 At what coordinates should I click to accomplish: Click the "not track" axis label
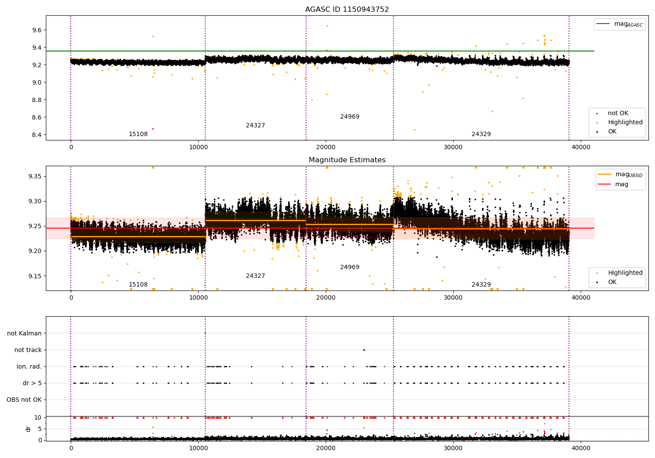pos(28,350)
